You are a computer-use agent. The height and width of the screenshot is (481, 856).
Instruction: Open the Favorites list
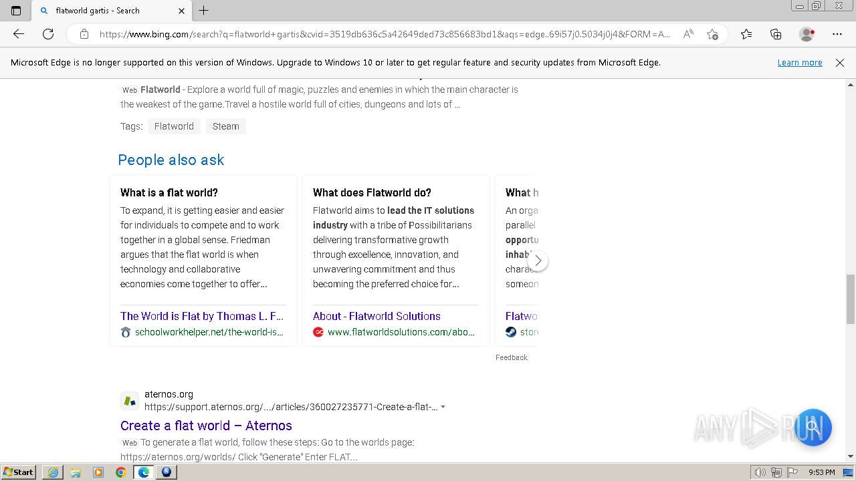point(746,34)
